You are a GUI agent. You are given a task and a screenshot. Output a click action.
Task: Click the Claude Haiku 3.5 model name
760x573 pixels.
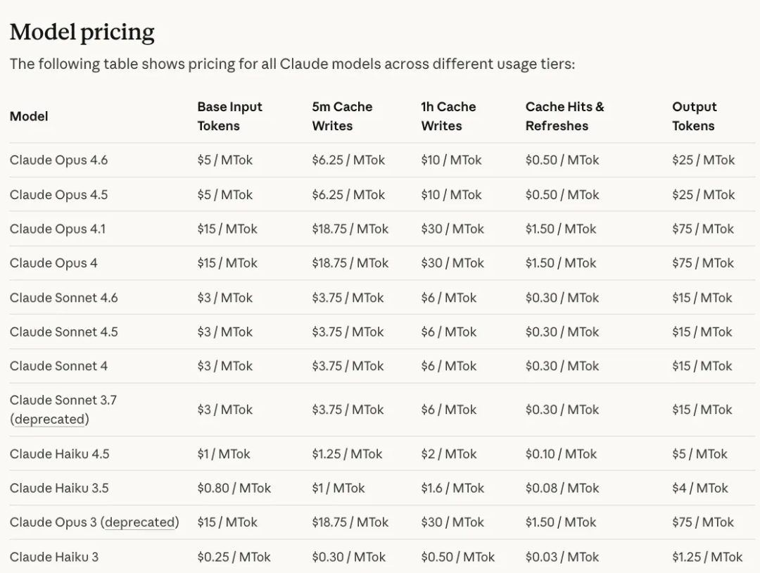pos(59,488)
